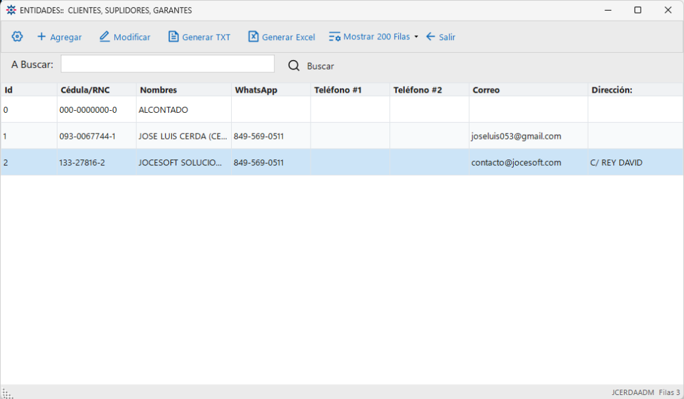Sort by the Correo column header
684x399 pixels.
(x=529, y=89)
